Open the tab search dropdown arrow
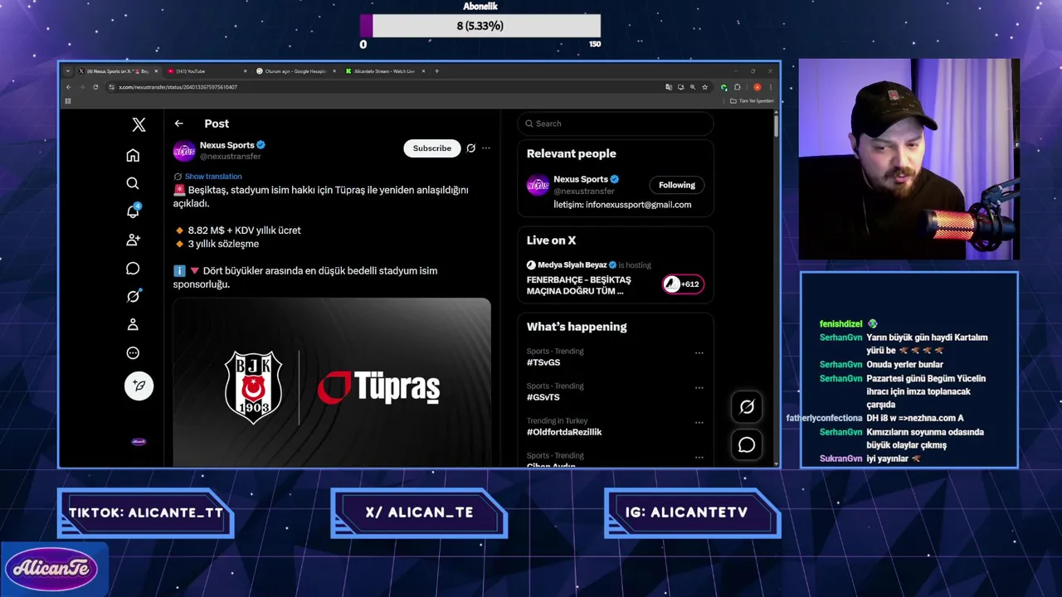The image size is (1062, 597). 68,71
